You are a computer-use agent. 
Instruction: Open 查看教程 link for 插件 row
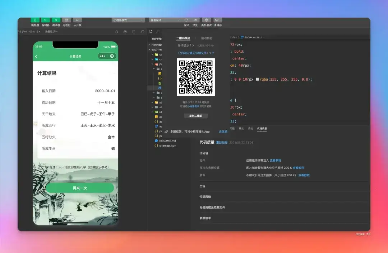click(x=304, y=175)
